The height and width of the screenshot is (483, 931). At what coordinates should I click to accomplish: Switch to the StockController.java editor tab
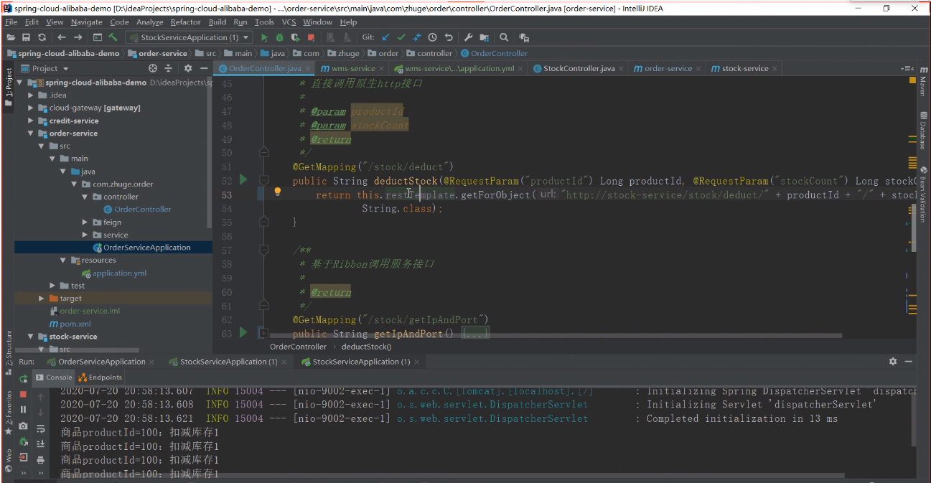[579, 68]
